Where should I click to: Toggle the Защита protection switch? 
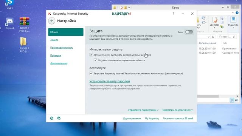189,32
